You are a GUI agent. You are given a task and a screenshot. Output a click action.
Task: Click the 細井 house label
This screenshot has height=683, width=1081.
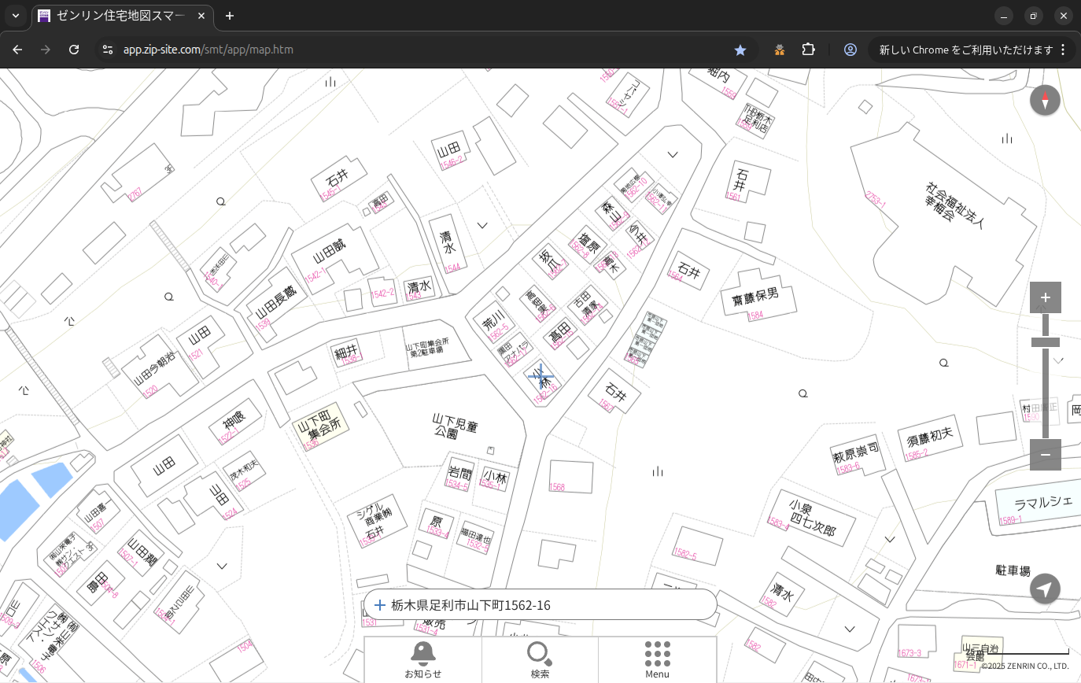[345, 351]
